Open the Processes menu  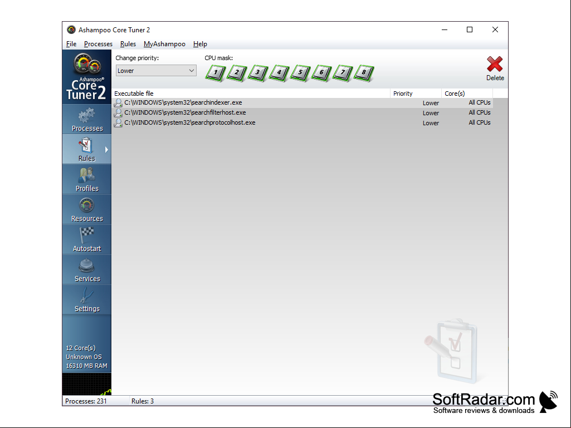click(98, 44)
